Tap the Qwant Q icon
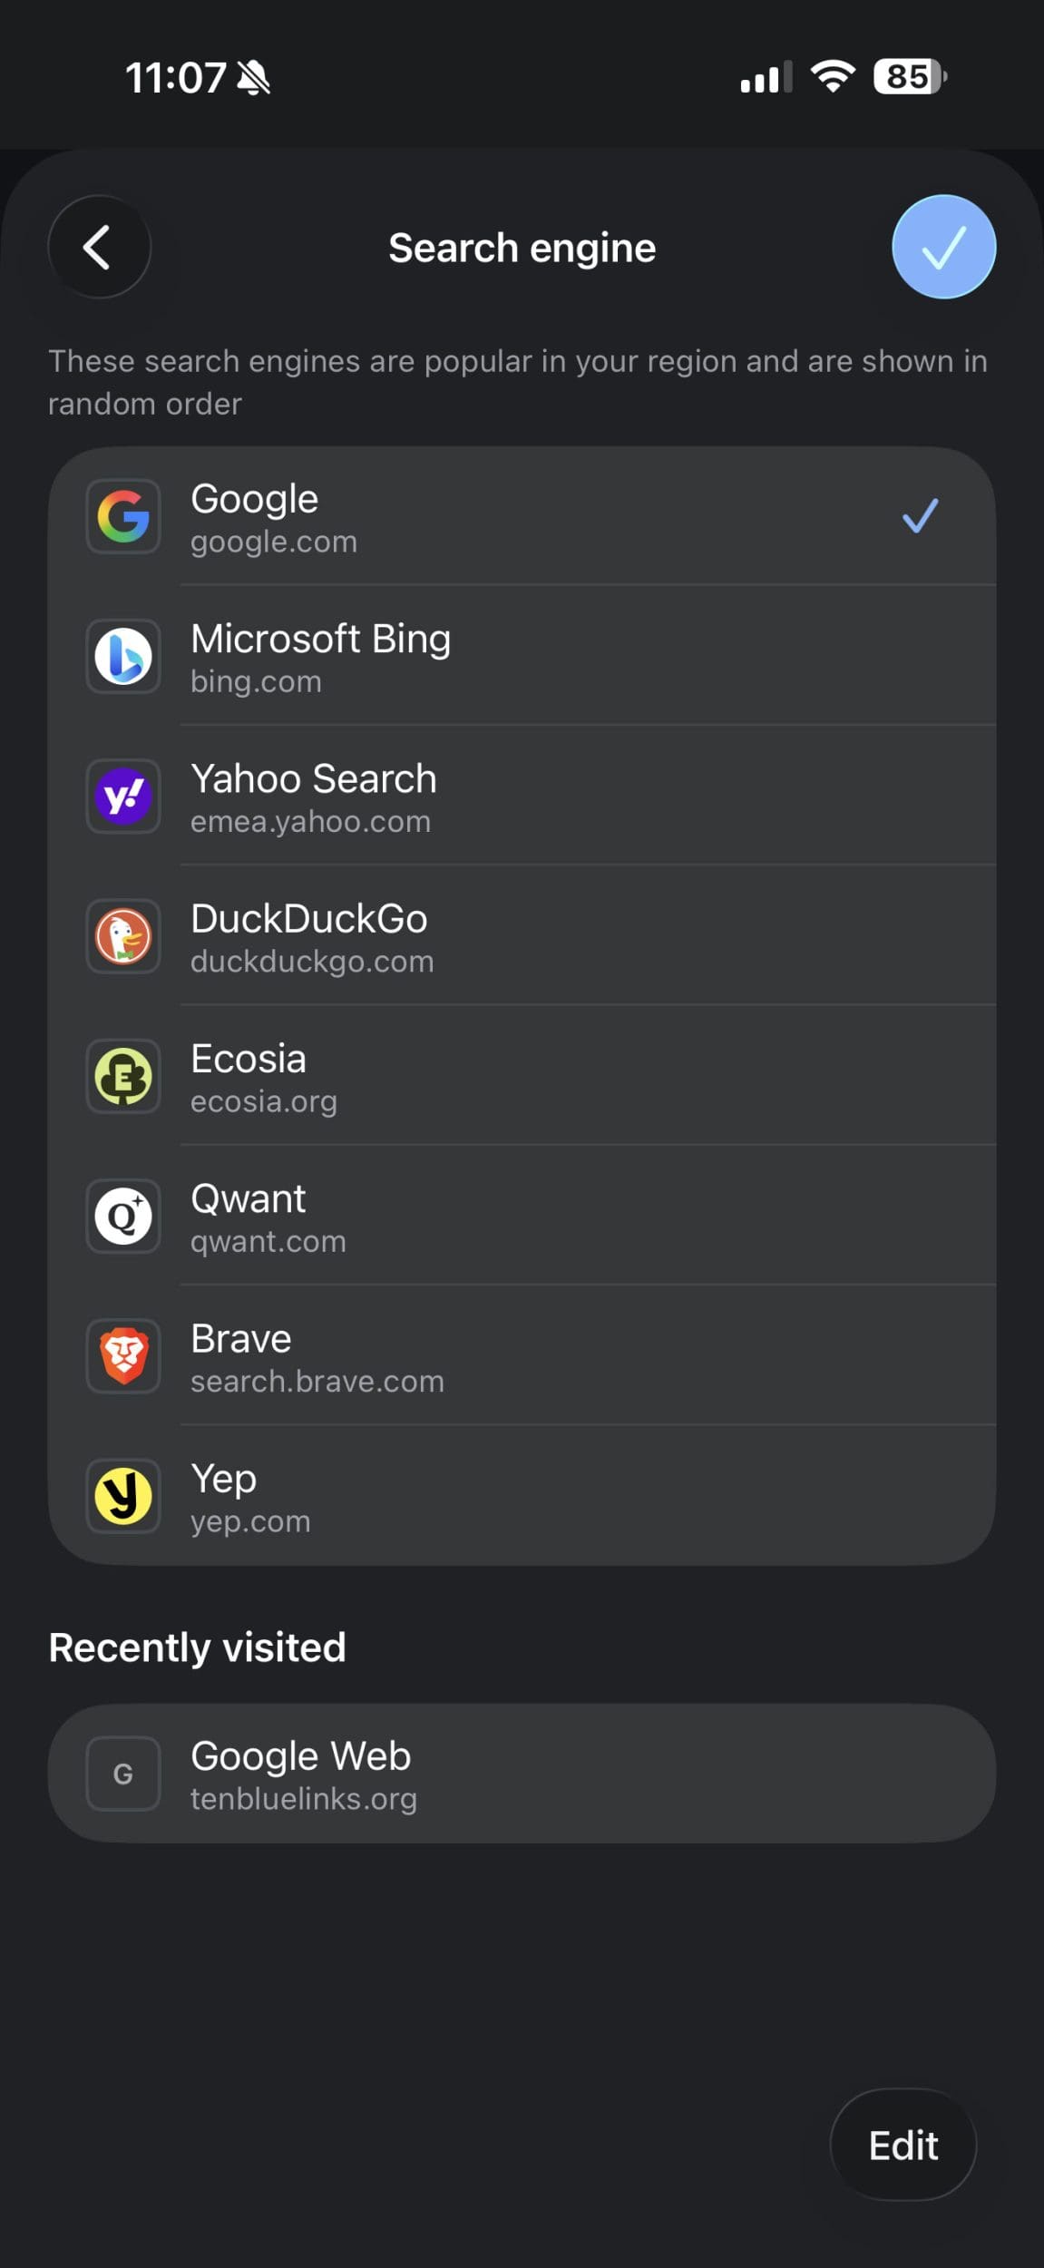 (x=123, y=1216)
